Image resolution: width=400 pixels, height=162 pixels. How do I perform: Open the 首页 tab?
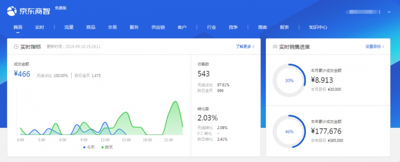18,27
